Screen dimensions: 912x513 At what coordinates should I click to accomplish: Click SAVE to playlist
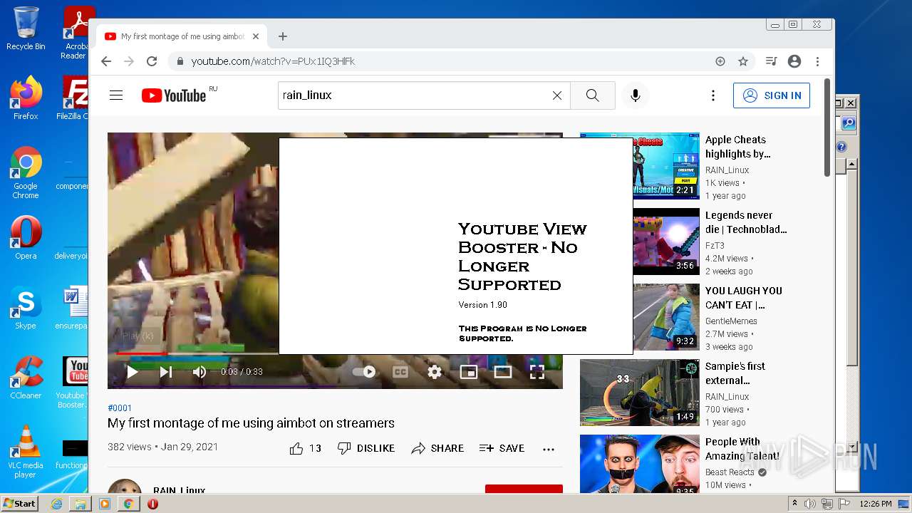[x=502, y=448]
